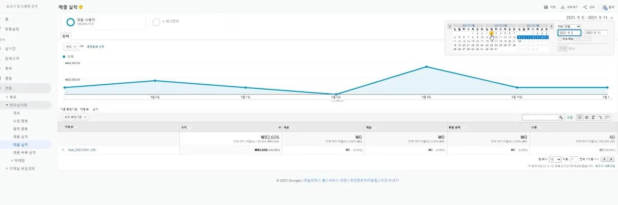618x205 pixels.
Task: Open 실시간 reports in sidebar
Action: point(10,49)
